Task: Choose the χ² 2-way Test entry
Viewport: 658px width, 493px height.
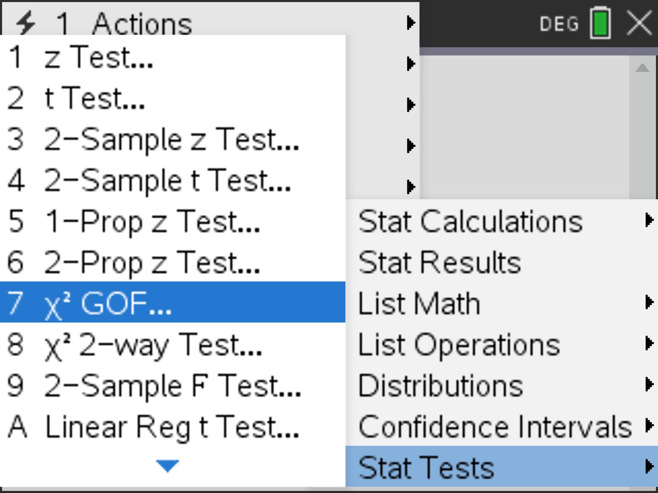Action: coord(153,345)
